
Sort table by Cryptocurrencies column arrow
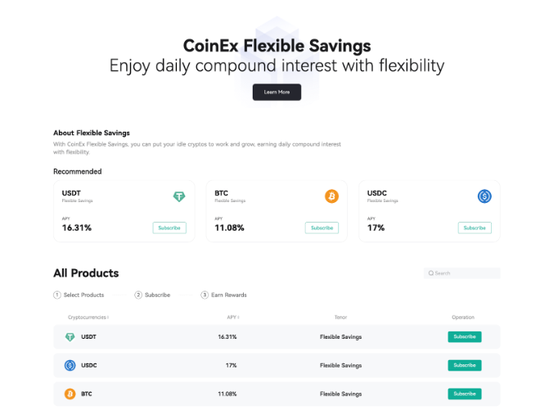click(x=108, y=318)
